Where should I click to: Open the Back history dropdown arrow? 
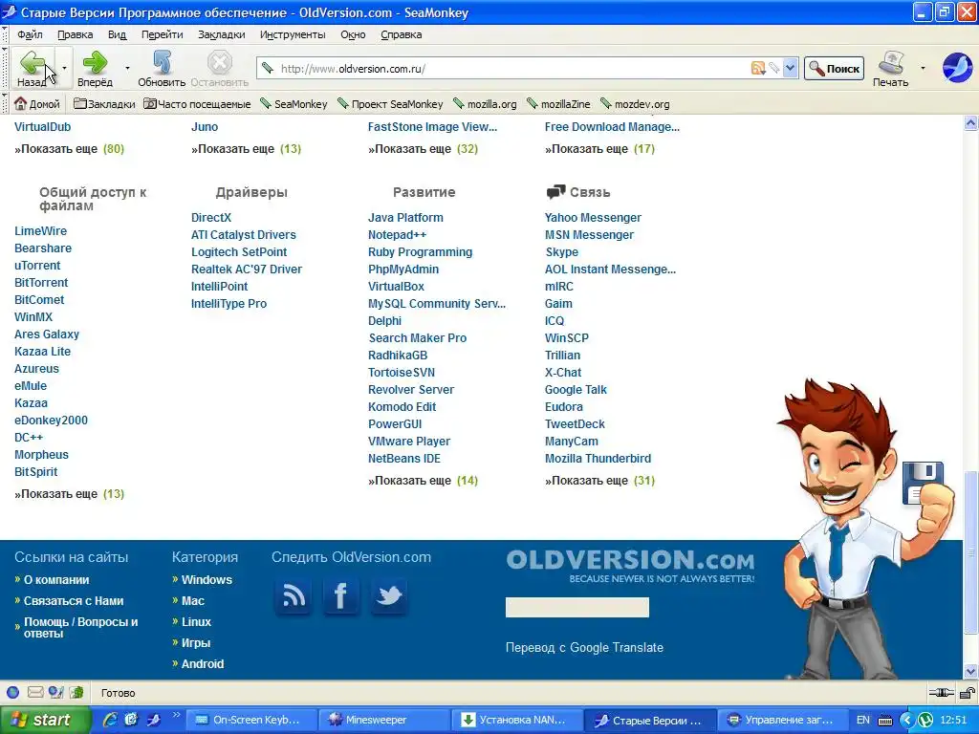pos(64,68)
